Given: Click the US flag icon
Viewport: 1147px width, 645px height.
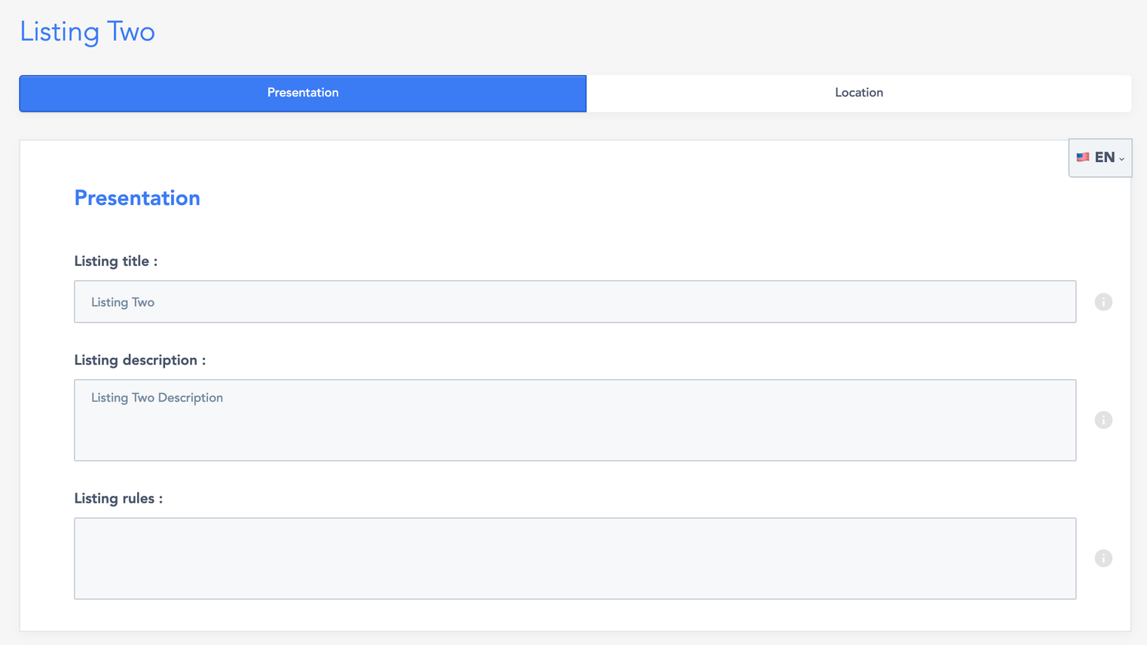Looking at the screenshot, I should (1083, 157).
